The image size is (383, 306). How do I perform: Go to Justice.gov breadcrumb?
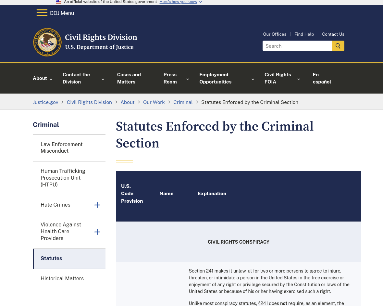45,102
